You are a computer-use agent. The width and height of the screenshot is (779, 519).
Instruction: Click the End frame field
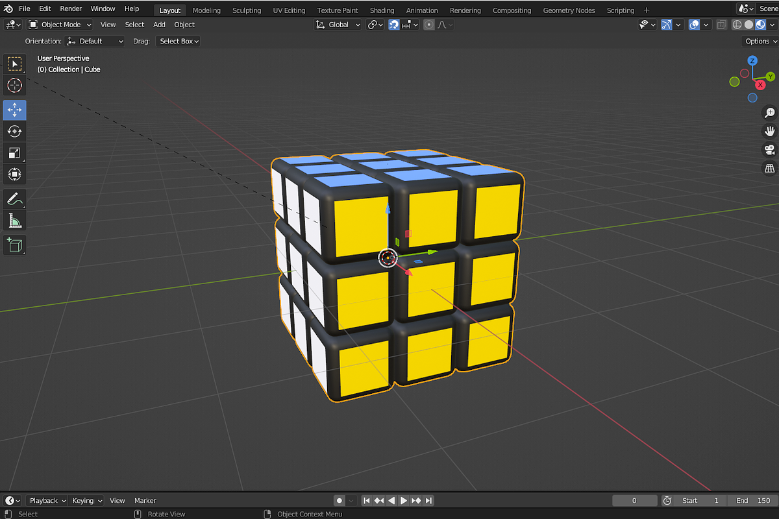[753, 501]
